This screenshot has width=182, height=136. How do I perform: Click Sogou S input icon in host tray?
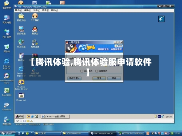coord(148,133)
